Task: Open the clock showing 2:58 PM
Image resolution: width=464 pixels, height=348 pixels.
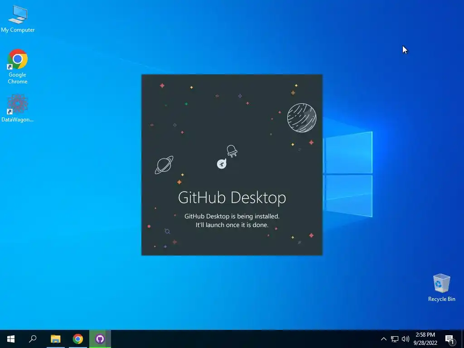Action: pyautogui.click(x=425, y=339)
